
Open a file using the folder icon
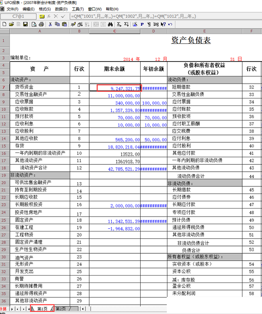(11, 24)
